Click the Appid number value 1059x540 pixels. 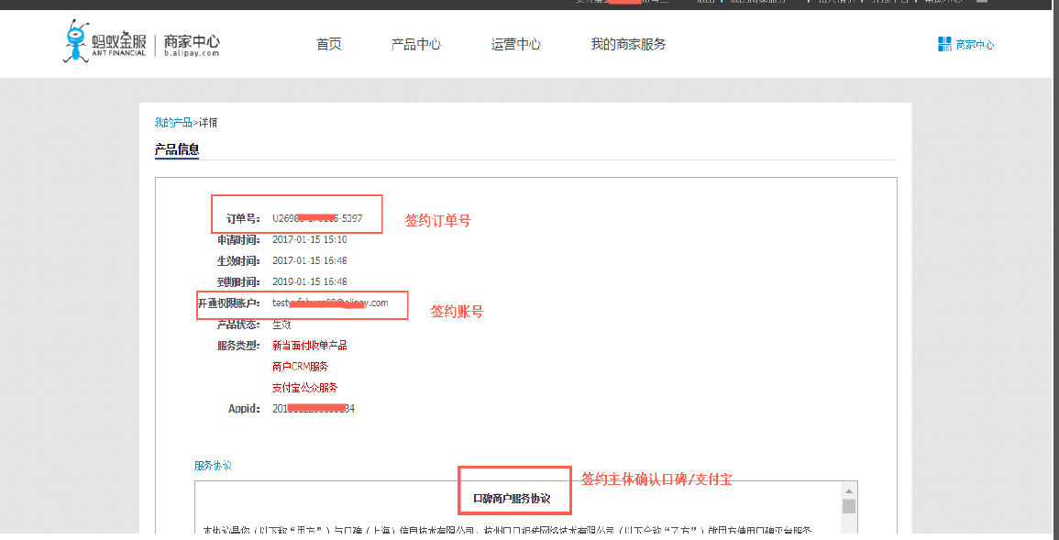[x=314, y=409]
